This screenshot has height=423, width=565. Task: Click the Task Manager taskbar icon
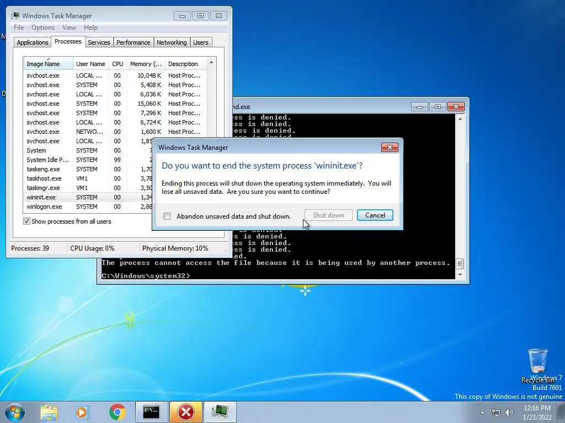point(220,412)
